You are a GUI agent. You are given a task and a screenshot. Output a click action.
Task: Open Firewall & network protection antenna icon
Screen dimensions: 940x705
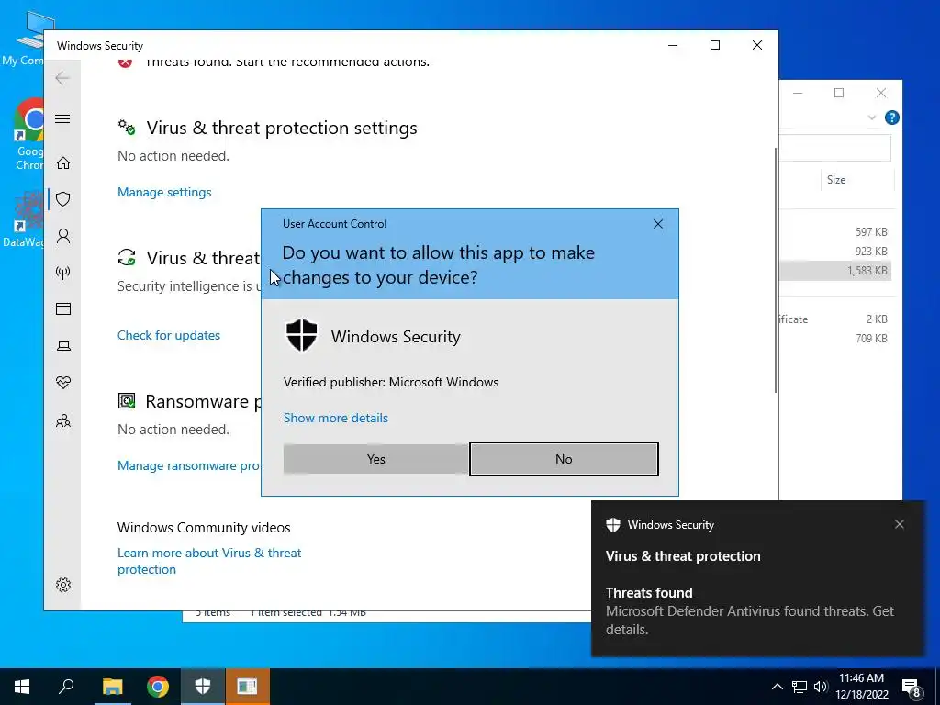[63, 273]
